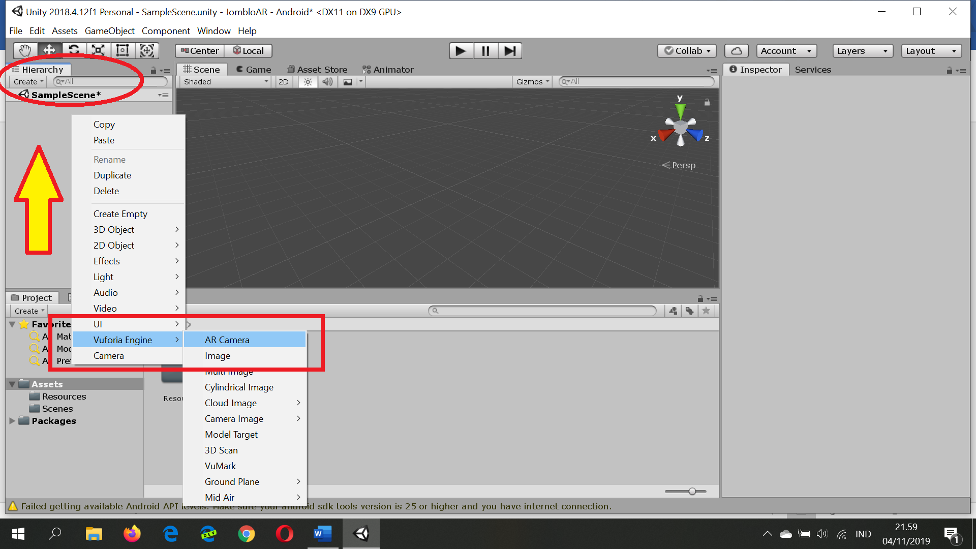Search by Label icon in Project
This screenshot has width=976, height=549.
[689, 311]
